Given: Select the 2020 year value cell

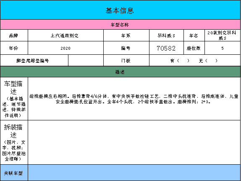Looking at the screenshot, I should coord(65,48).
